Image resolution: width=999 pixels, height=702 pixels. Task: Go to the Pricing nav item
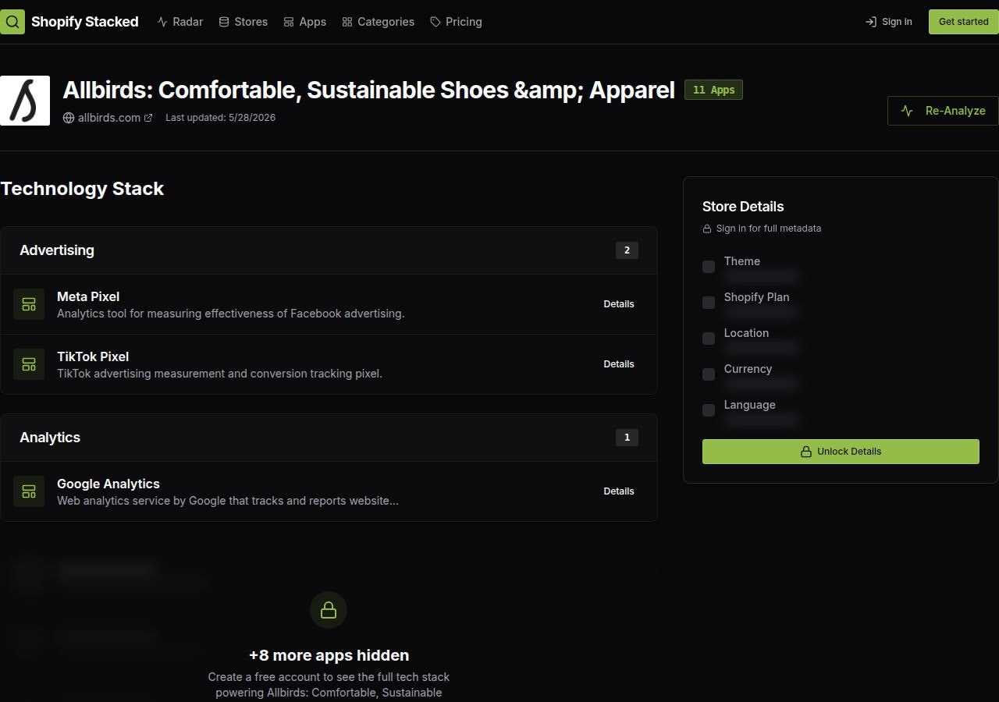click(x=456, y=22)
